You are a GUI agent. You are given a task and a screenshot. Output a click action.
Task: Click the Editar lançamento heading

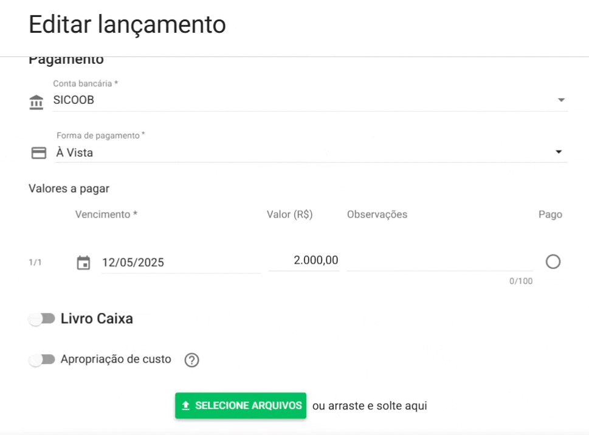[x=127, y=24]
